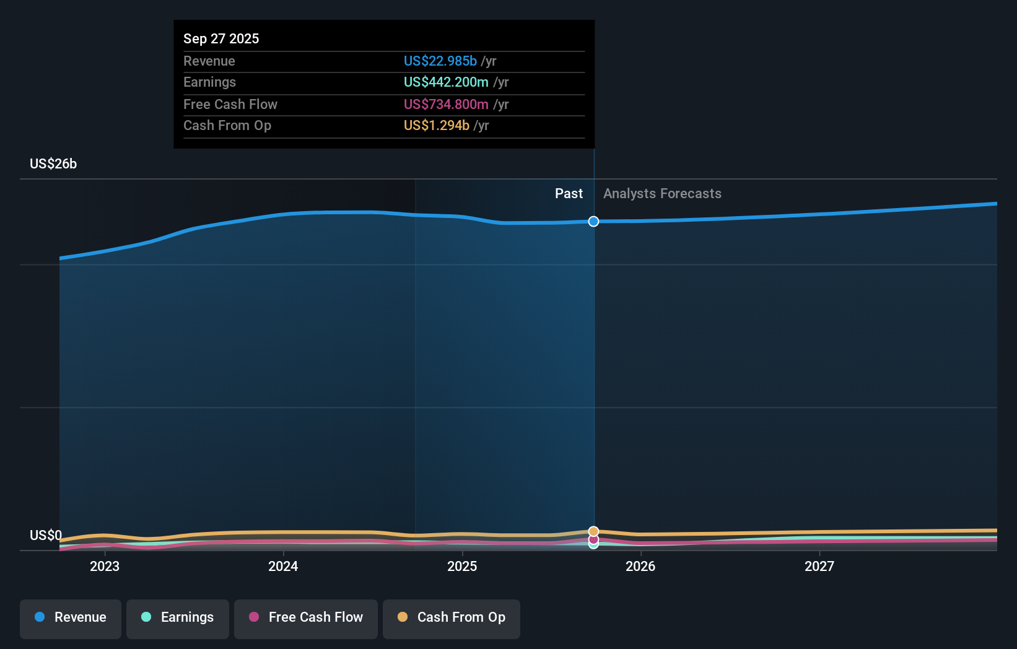Click the pink Free Cash Flow legend dot
Image resolution: width=1017 pixels, height=649 pixels.
click(255, 617)
